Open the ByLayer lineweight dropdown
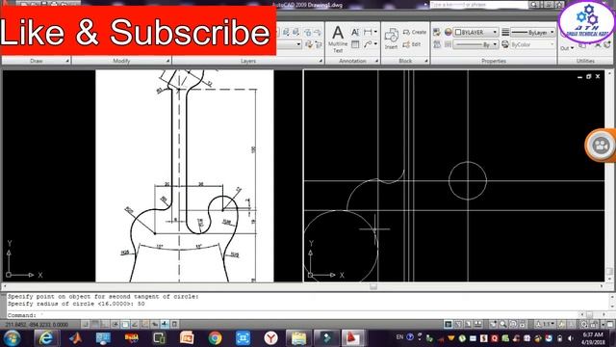Image resolution: width=616 pixels, height=347 pixels. pyautogui.click(x=533, y=32)
